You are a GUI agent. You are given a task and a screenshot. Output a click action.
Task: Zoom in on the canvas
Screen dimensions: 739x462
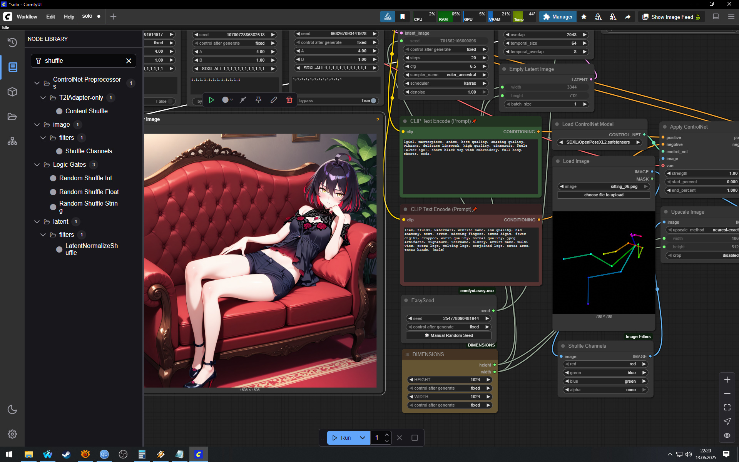727,380
